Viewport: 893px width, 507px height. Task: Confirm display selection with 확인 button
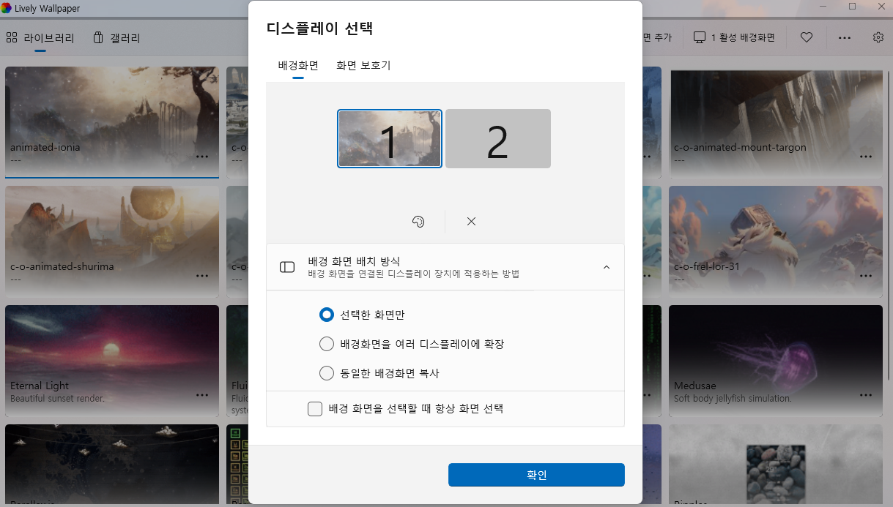pos(536,474)
